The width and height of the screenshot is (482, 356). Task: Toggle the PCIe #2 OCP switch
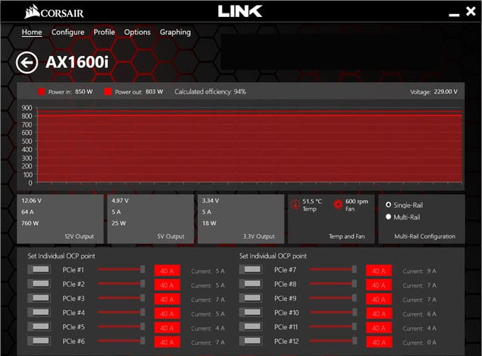click(x=39, y=284)
